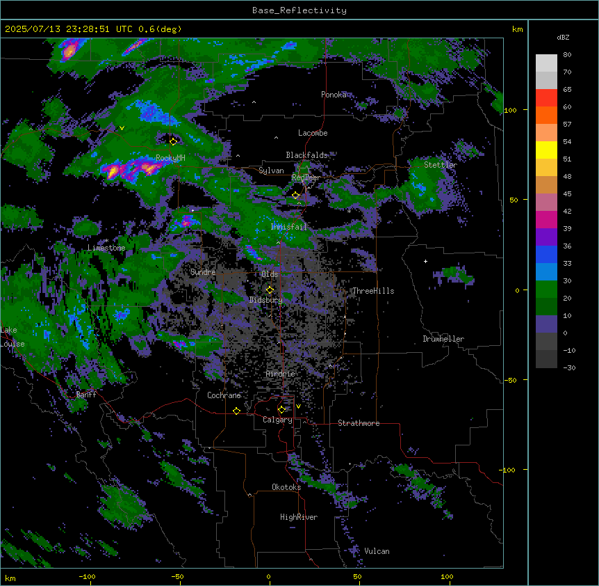
Task: Pick the magenta 39–42 dBZ legend swatch
Action: click(546, 219)
